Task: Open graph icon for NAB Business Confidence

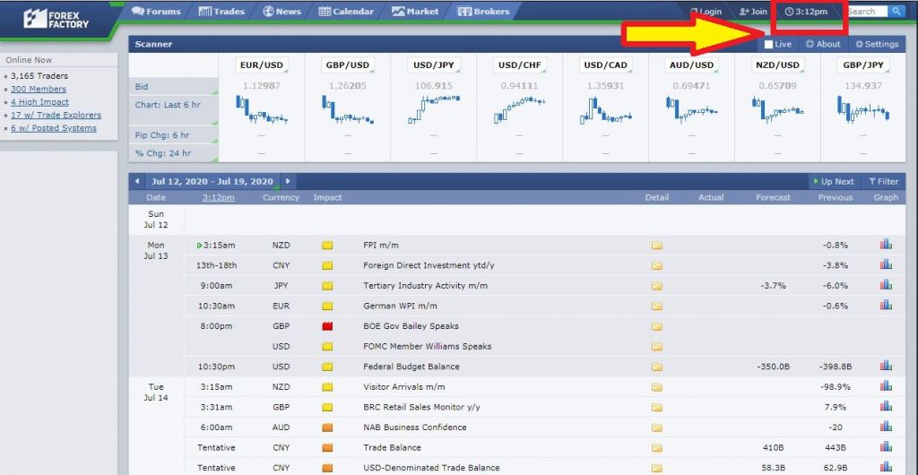Action: [x=886, y=427]
